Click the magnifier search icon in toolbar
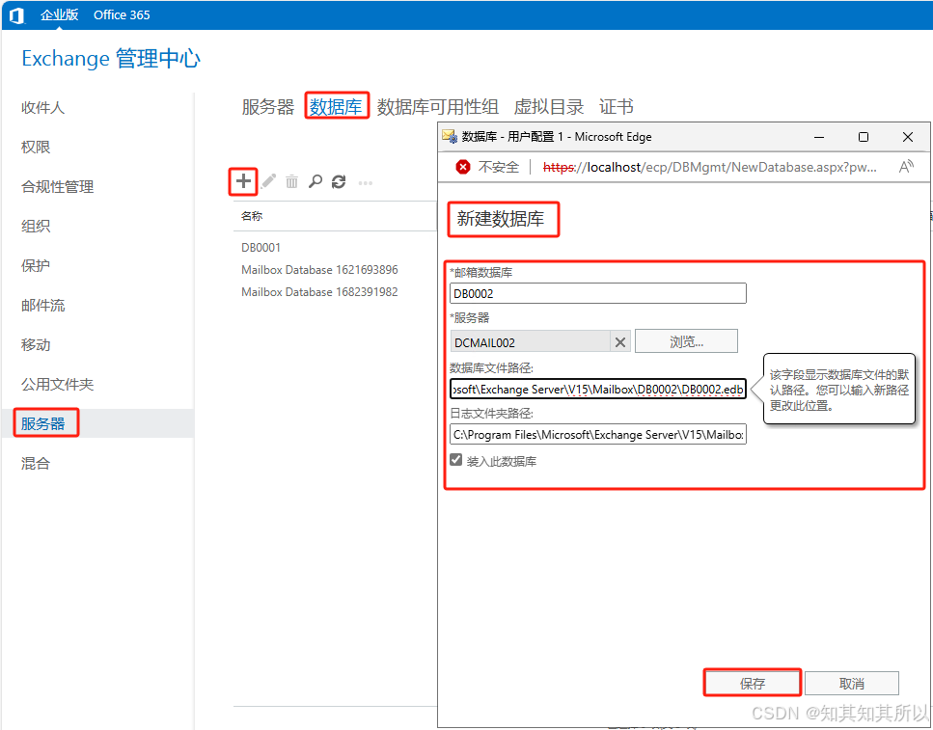Image resolution: width=933 pixels, height=730 pixels. 316,181
